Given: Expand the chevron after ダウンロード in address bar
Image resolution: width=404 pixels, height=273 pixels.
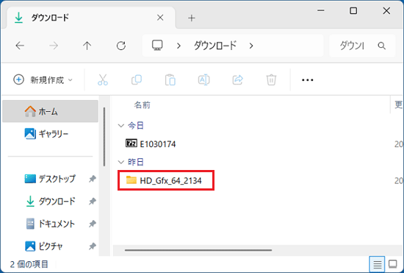Looking at the screenshot, I should pos(251,46).
